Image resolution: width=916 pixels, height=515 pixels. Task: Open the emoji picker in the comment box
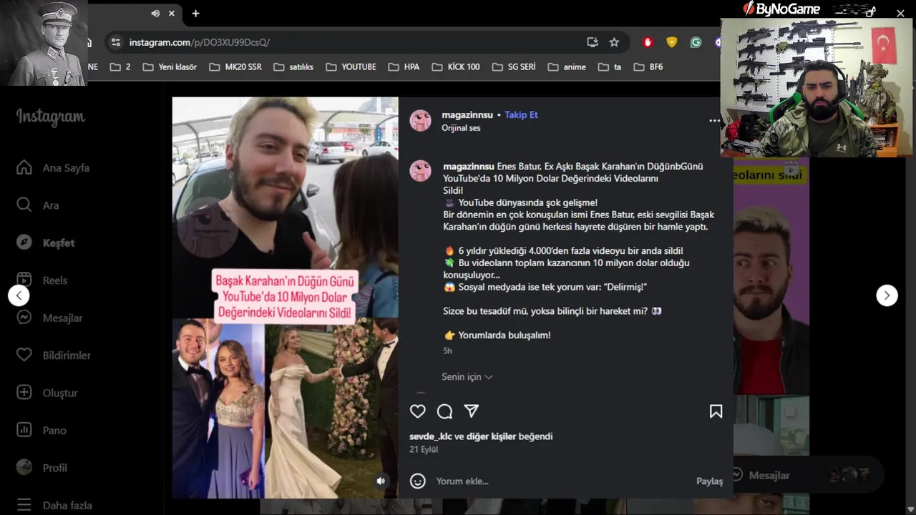tap(418, 481)
